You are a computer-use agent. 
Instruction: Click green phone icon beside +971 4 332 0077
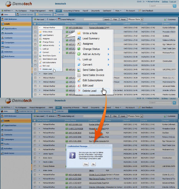click(67, 183)
